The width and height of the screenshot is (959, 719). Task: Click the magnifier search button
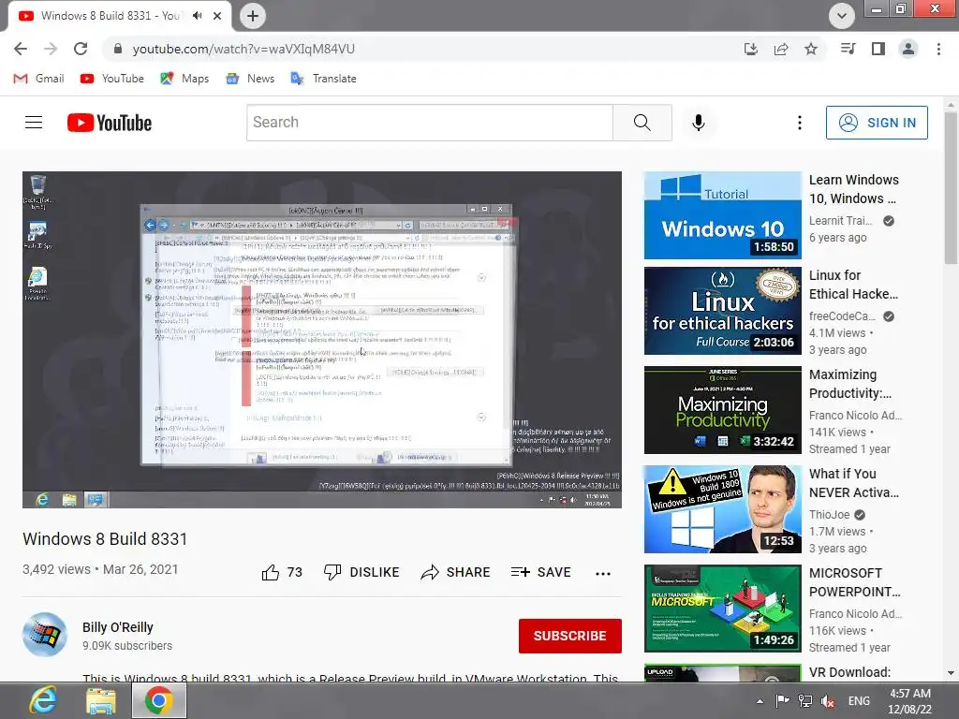642,123
